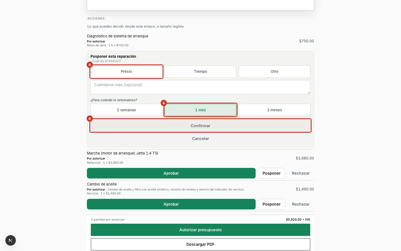This screenshot has width=401, height=251.
Task: Click the 'Posponer esta reparación' heading
Action: click(x=113, y=56)
